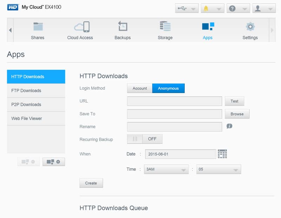
Task: Click the Settings gear icon
Action: click(x=250, y=27)
